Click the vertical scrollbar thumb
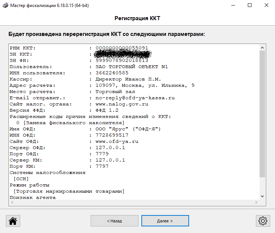Viewport: 275px width, 233px height. pyautogui.click(x=262, y=114)
